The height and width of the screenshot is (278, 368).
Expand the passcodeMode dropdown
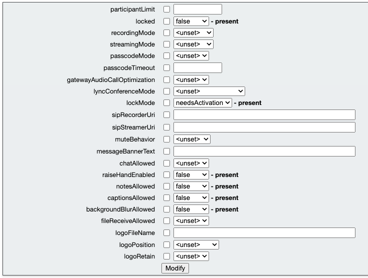(x=191, y=55)
